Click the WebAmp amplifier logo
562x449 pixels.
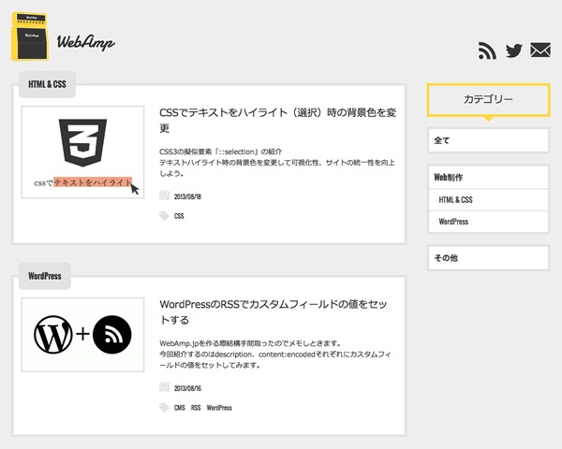click(30, 36)
